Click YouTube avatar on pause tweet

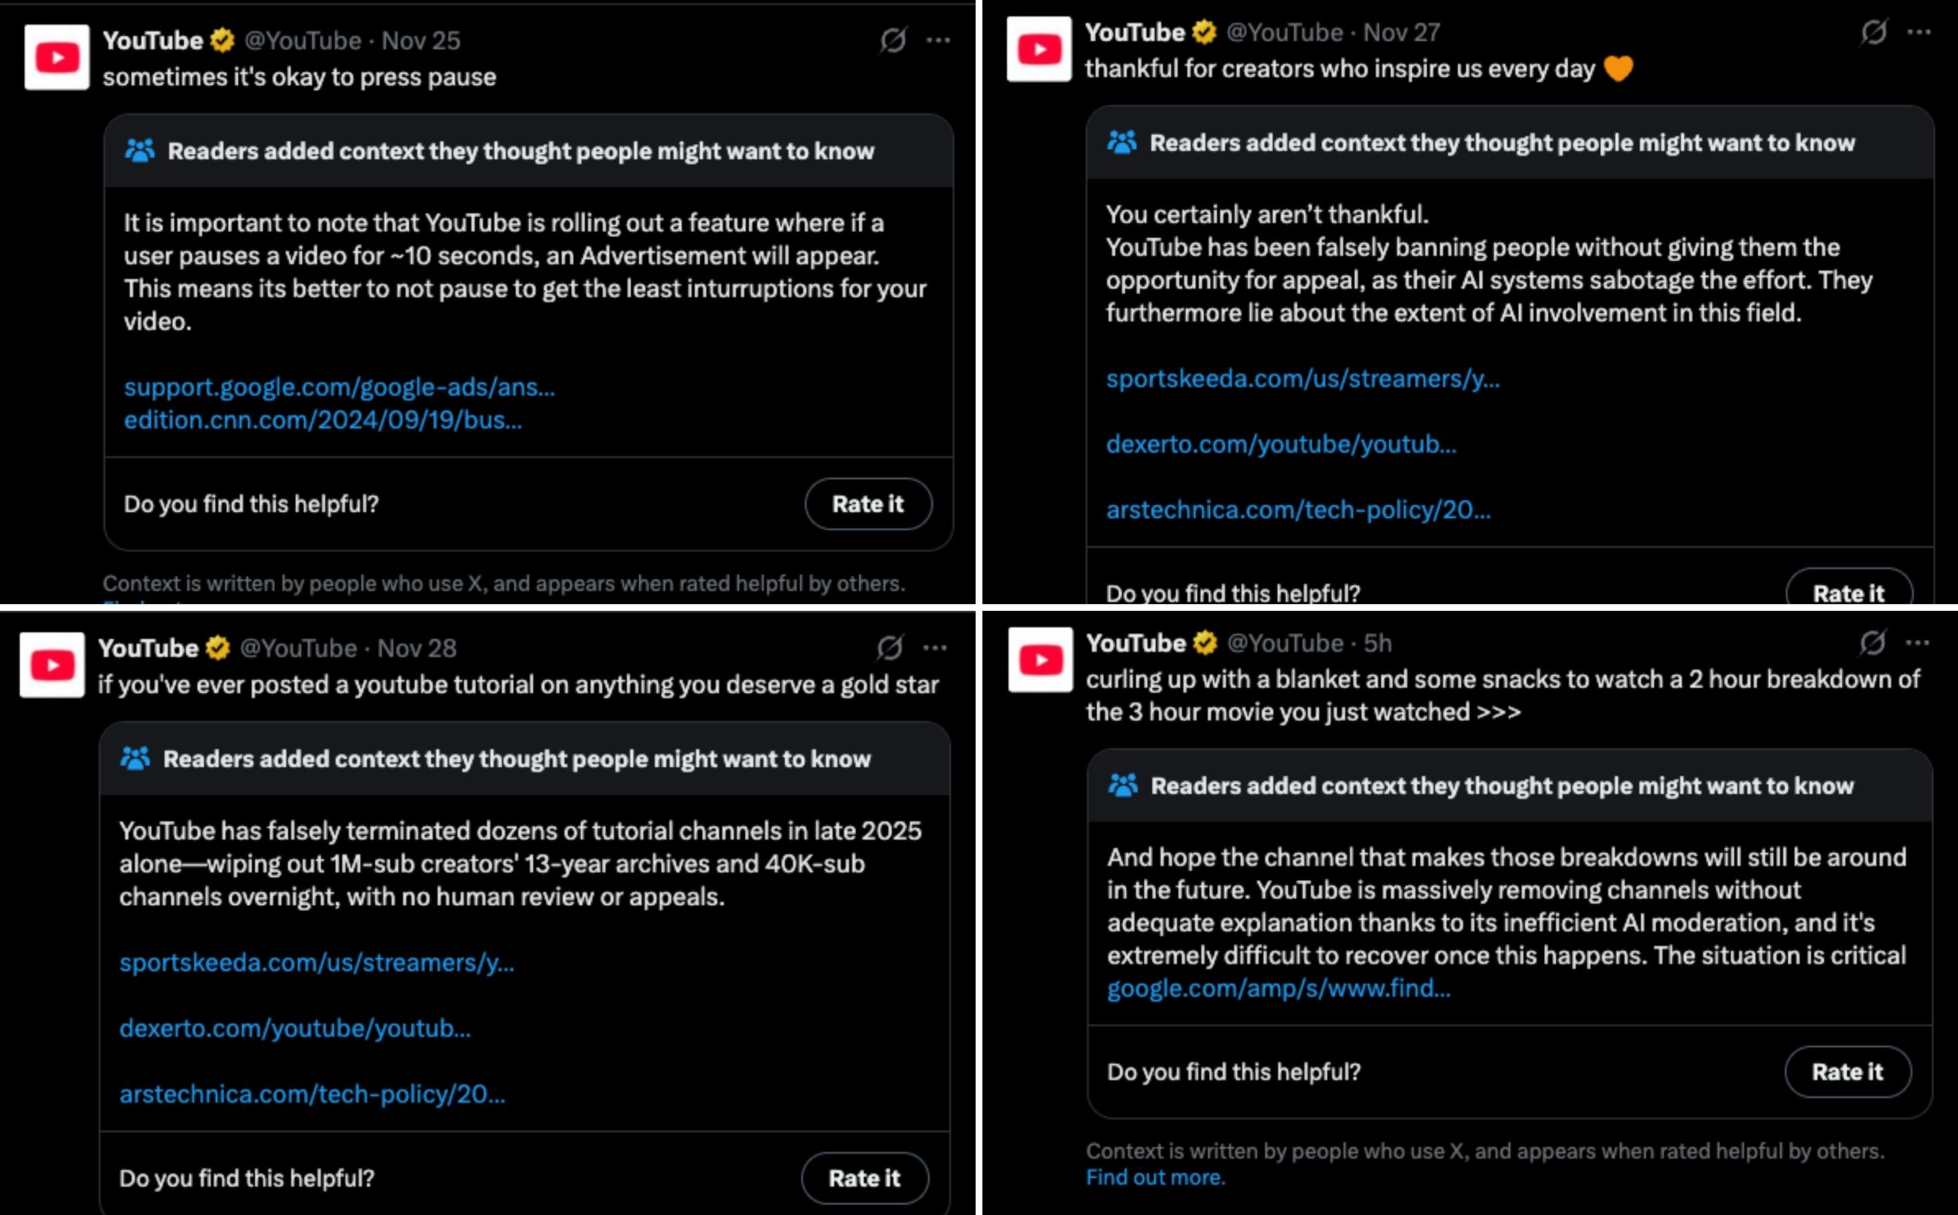point(57,57)
